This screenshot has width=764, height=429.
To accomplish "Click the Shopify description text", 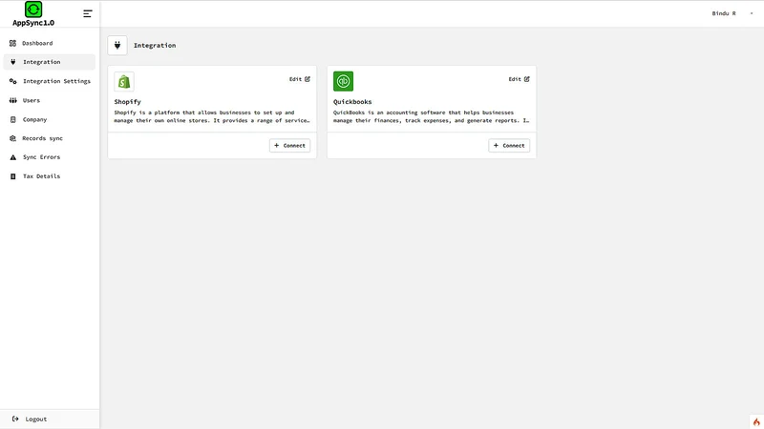I will click(x=212, y=116).
